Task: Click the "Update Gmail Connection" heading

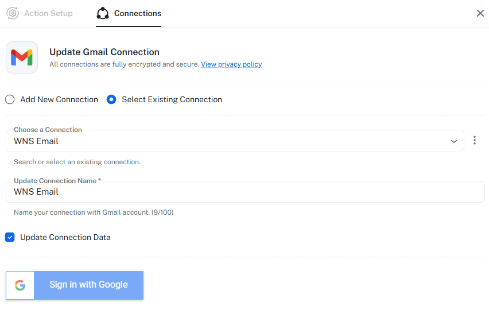Action: [x=104, y=52]
